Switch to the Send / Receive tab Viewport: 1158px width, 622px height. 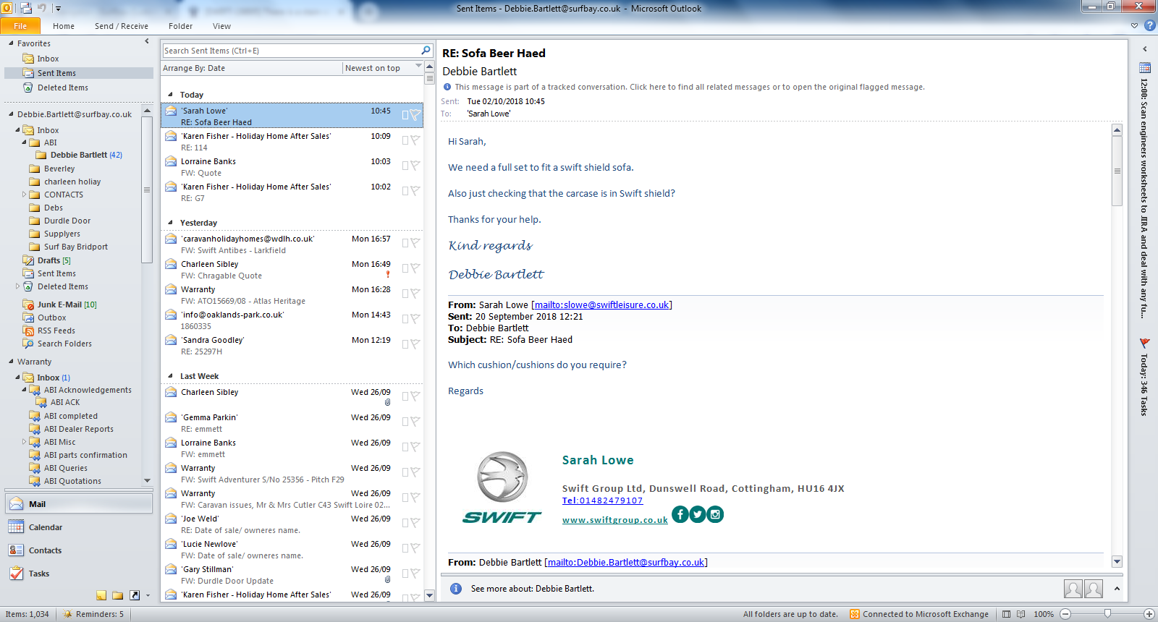point(121,26)
